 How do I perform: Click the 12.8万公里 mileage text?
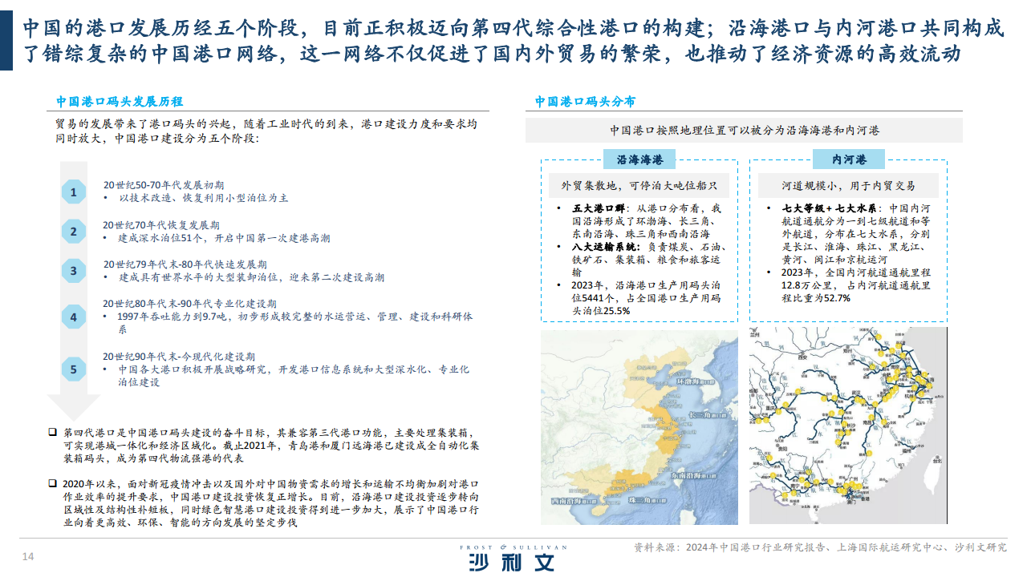click(x=807, y=284)
